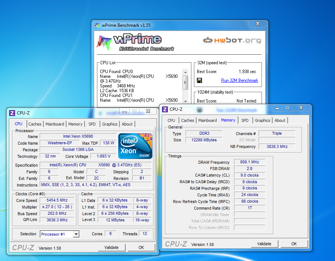The image size is (335, 261).
Task: Open SPD tab in left CPU-Z window
Action: pyautogui.click(x=92, y=124)
